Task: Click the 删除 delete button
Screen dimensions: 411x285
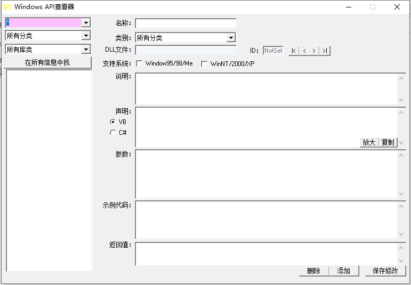Action: point(314,271)
